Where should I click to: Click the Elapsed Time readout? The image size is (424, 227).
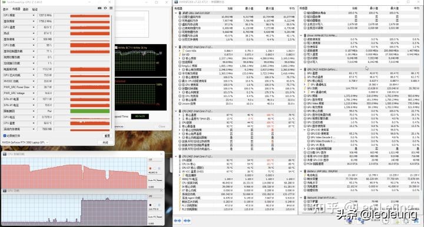pos(140,116)
